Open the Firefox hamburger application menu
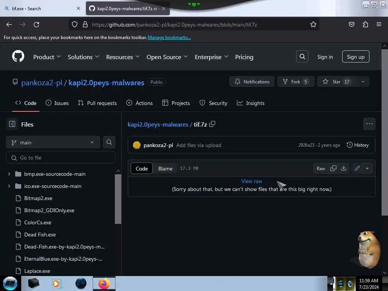388x291 pixels. 379,24
